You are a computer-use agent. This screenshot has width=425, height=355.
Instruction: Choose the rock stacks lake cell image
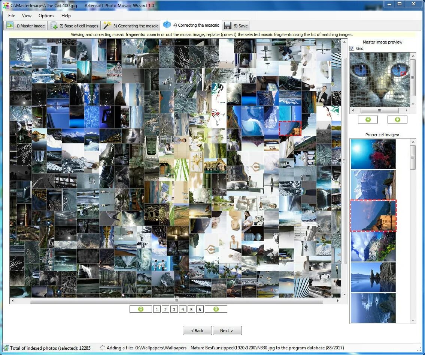pyautogui.click(x=373, y=277)
